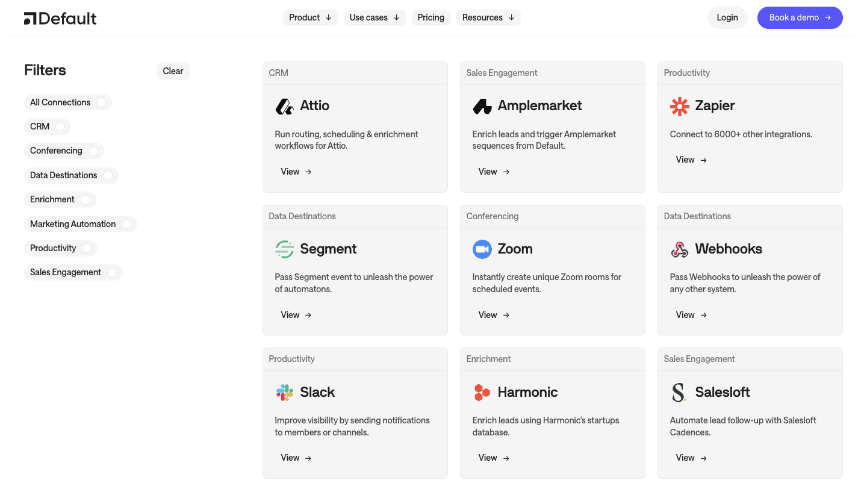The image size is (867, 489).
Task: Click the Book a demo button
Action: click(800, 17)
